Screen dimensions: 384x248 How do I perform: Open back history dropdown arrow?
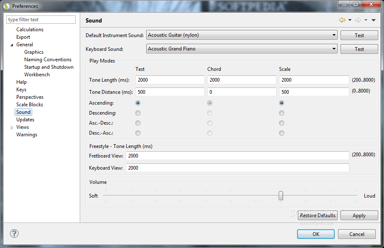tap(350, 20)
